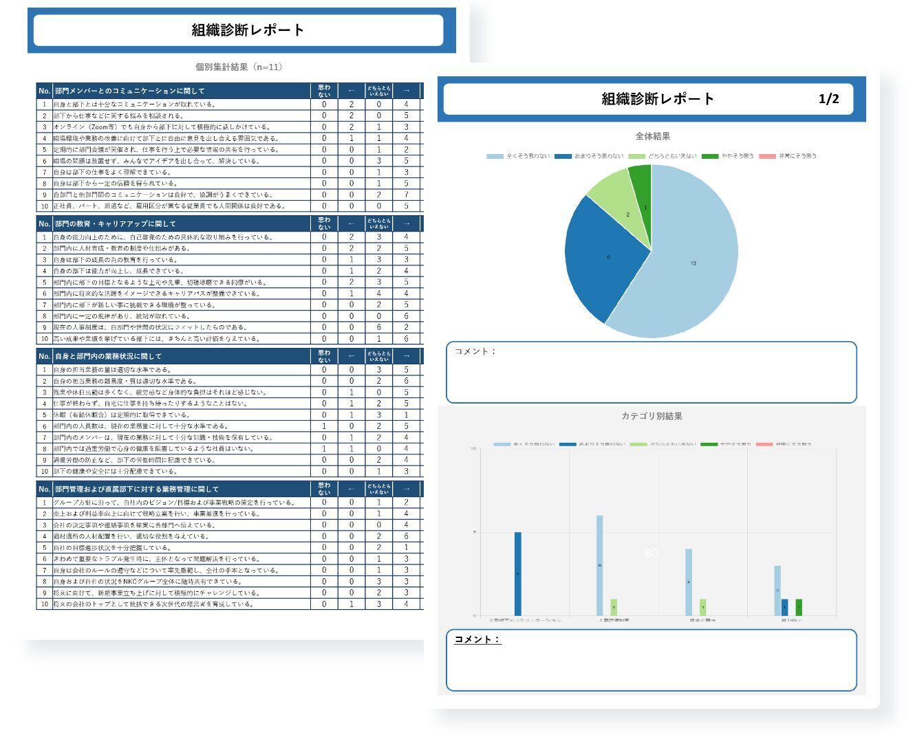The height and width of the screenshot is (737, 915).
Task: Click the 個別集計結果 (n=11) heading
Action: click(x=239, y=67)
